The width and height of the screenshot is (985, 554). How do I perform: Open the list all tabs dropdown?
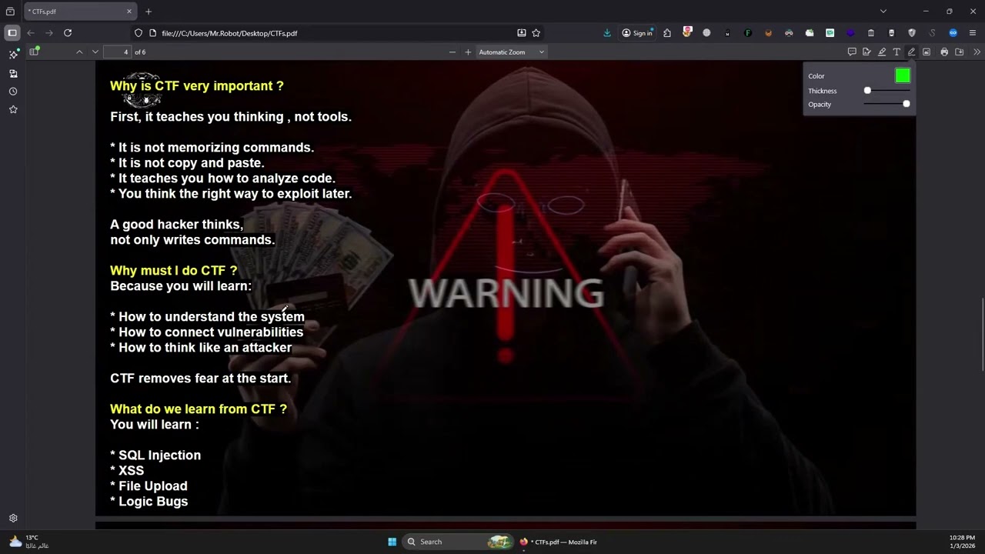(883, 12)
